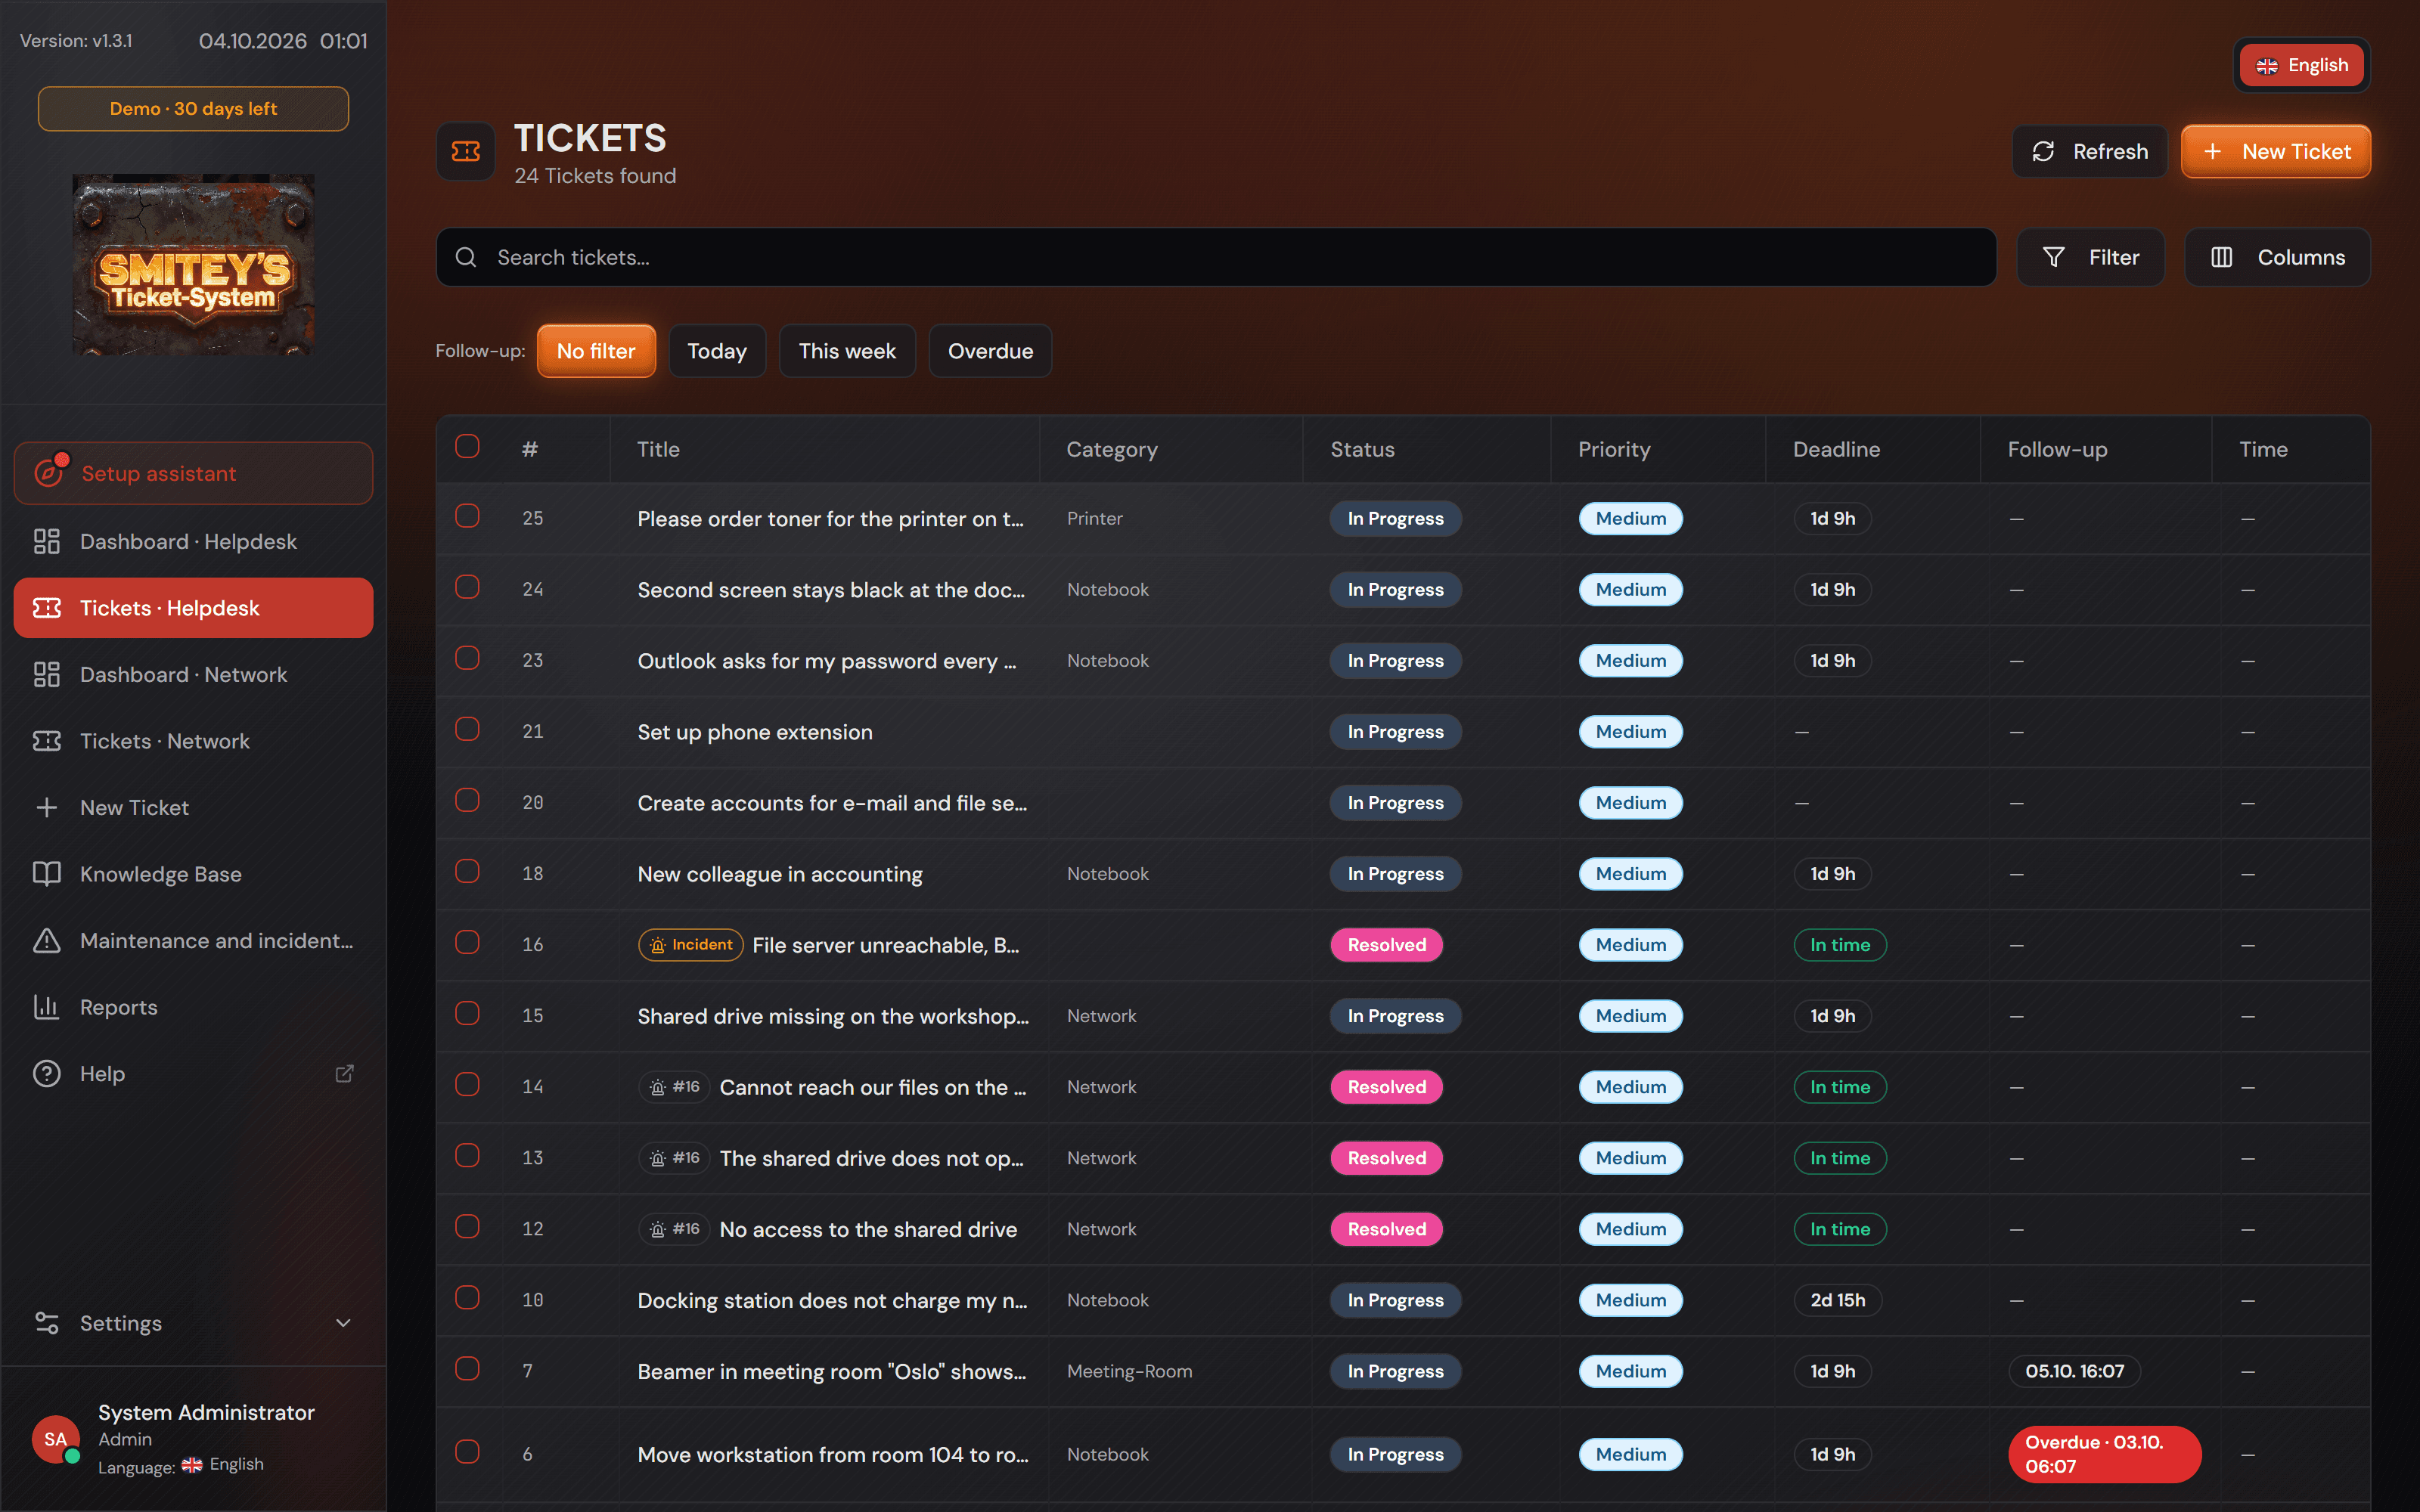This screenshot has height=1512, width=2420.
Task: Click the magnifier icon in the search bar
Action: coord(466,257)
